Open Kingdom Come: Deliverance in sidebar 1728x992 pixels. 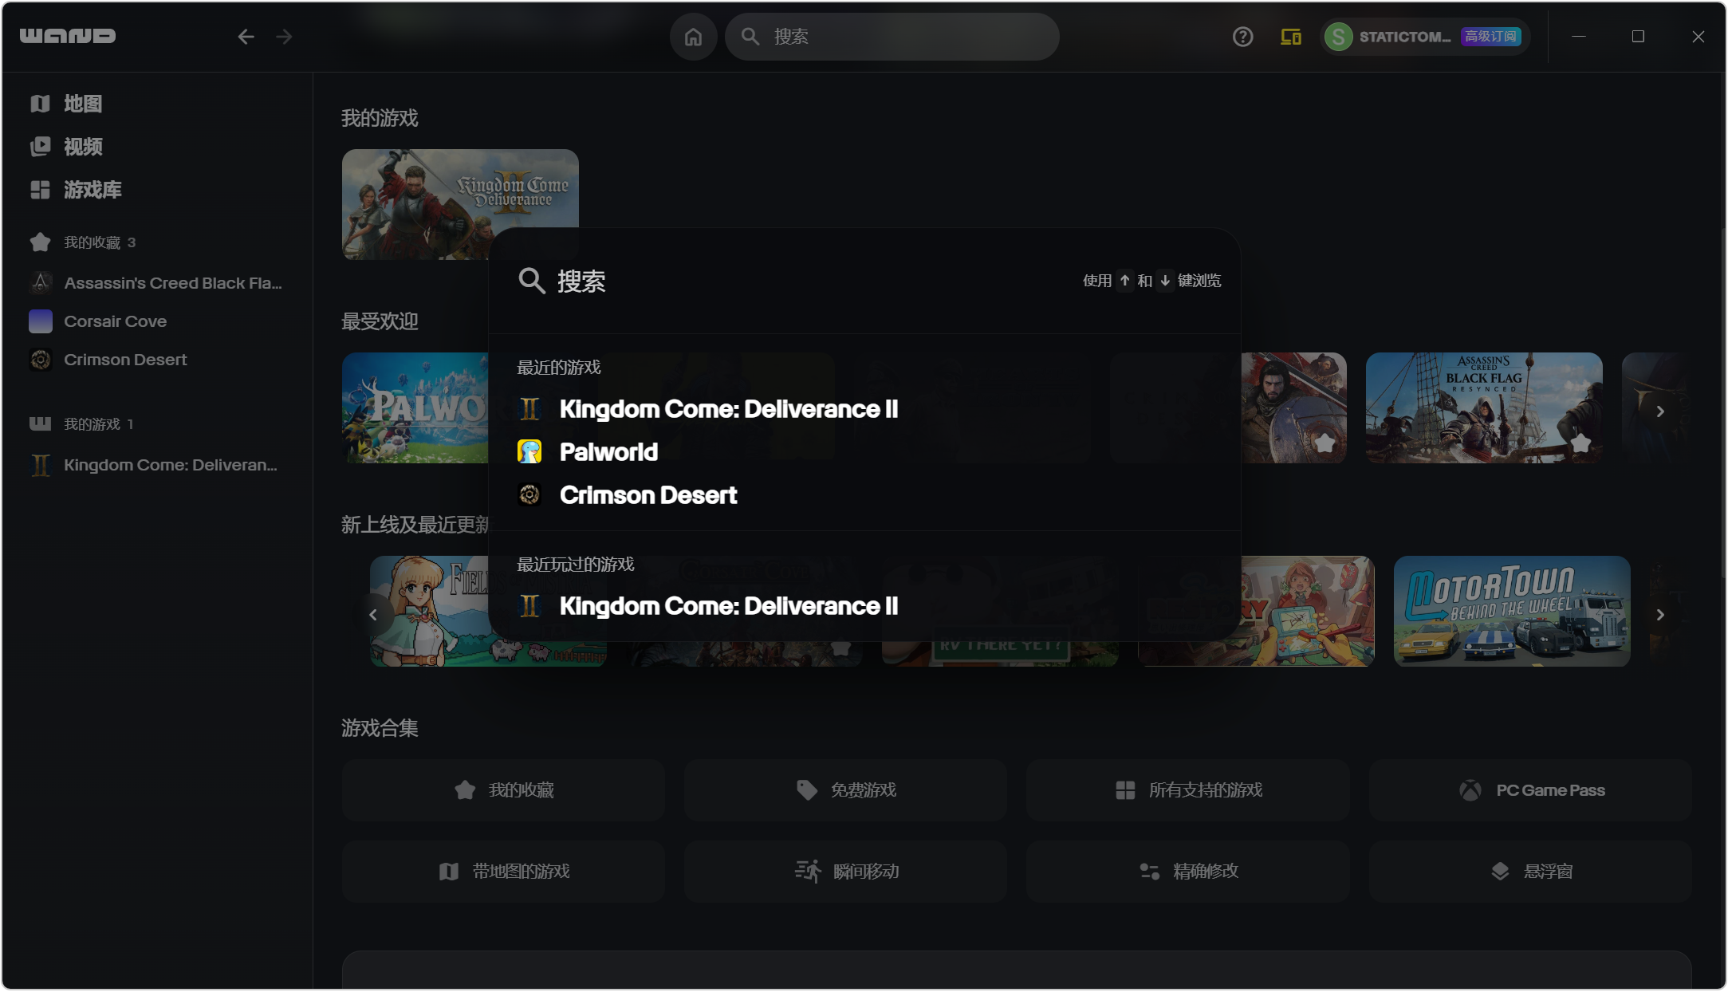pyautogui.click(x=154, y=465)
